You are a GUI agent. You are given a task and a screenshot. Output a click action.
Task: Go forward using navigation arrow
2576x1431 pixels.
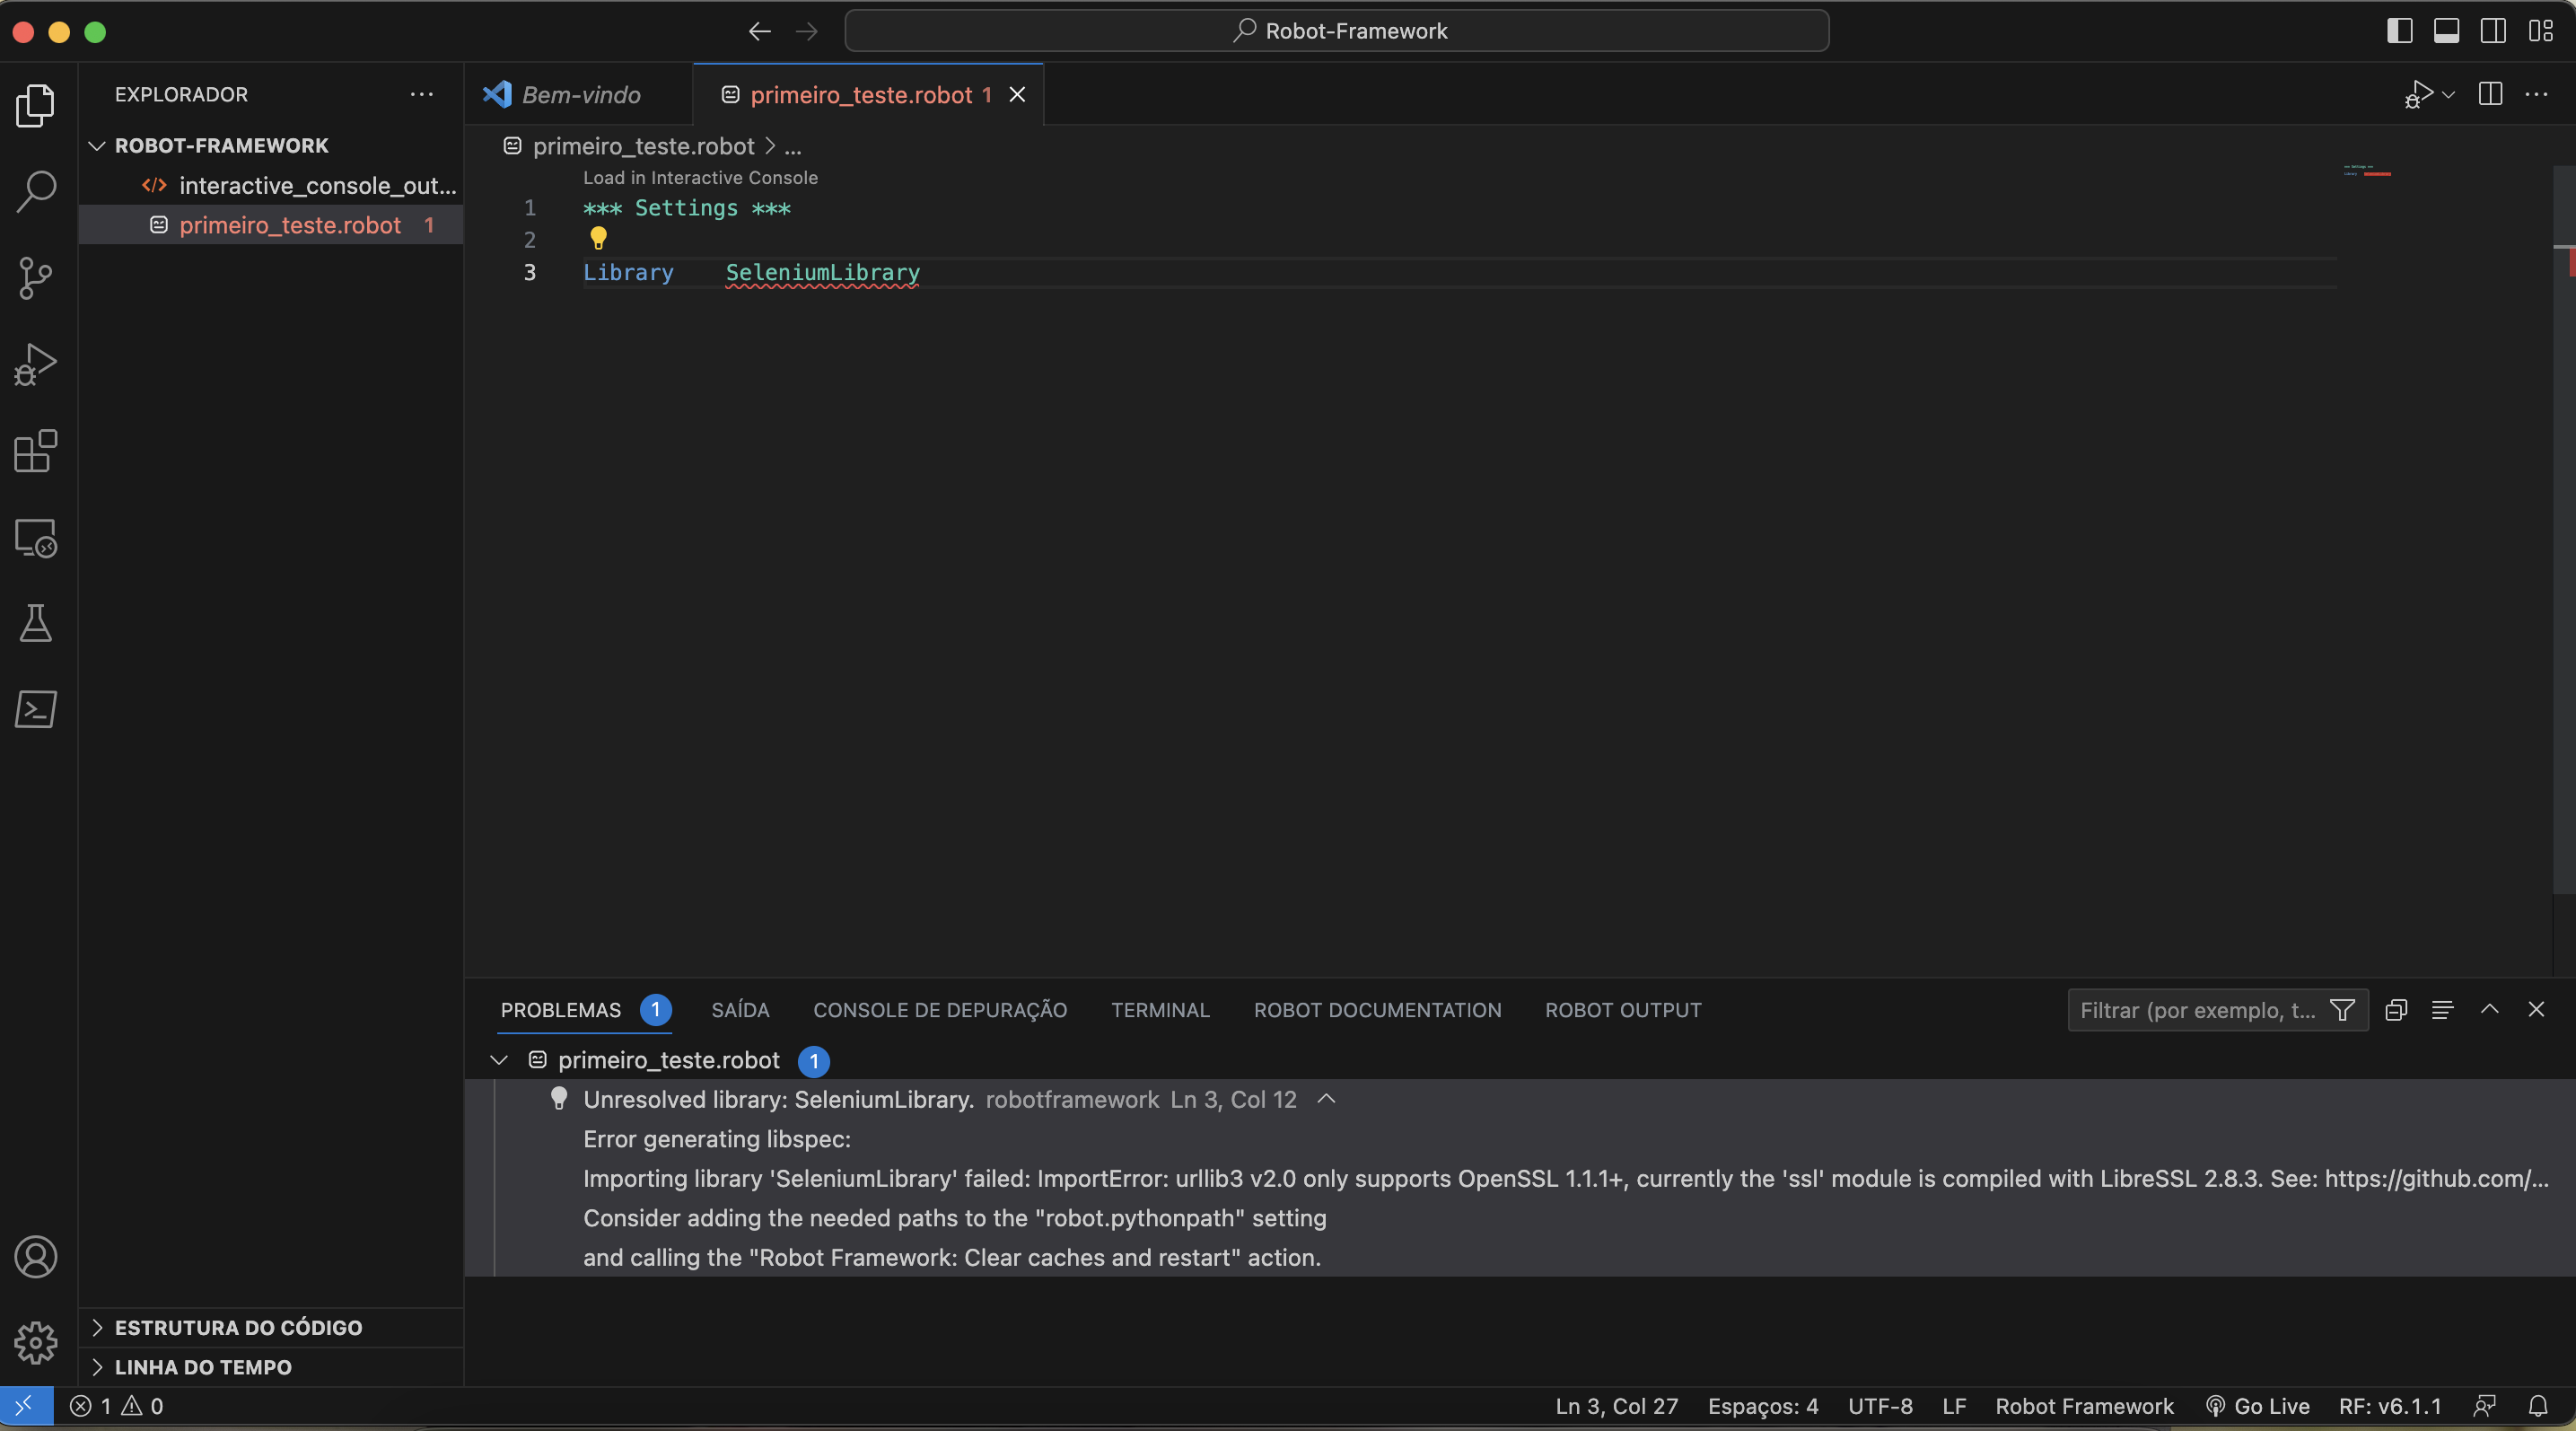click(806, 31)
